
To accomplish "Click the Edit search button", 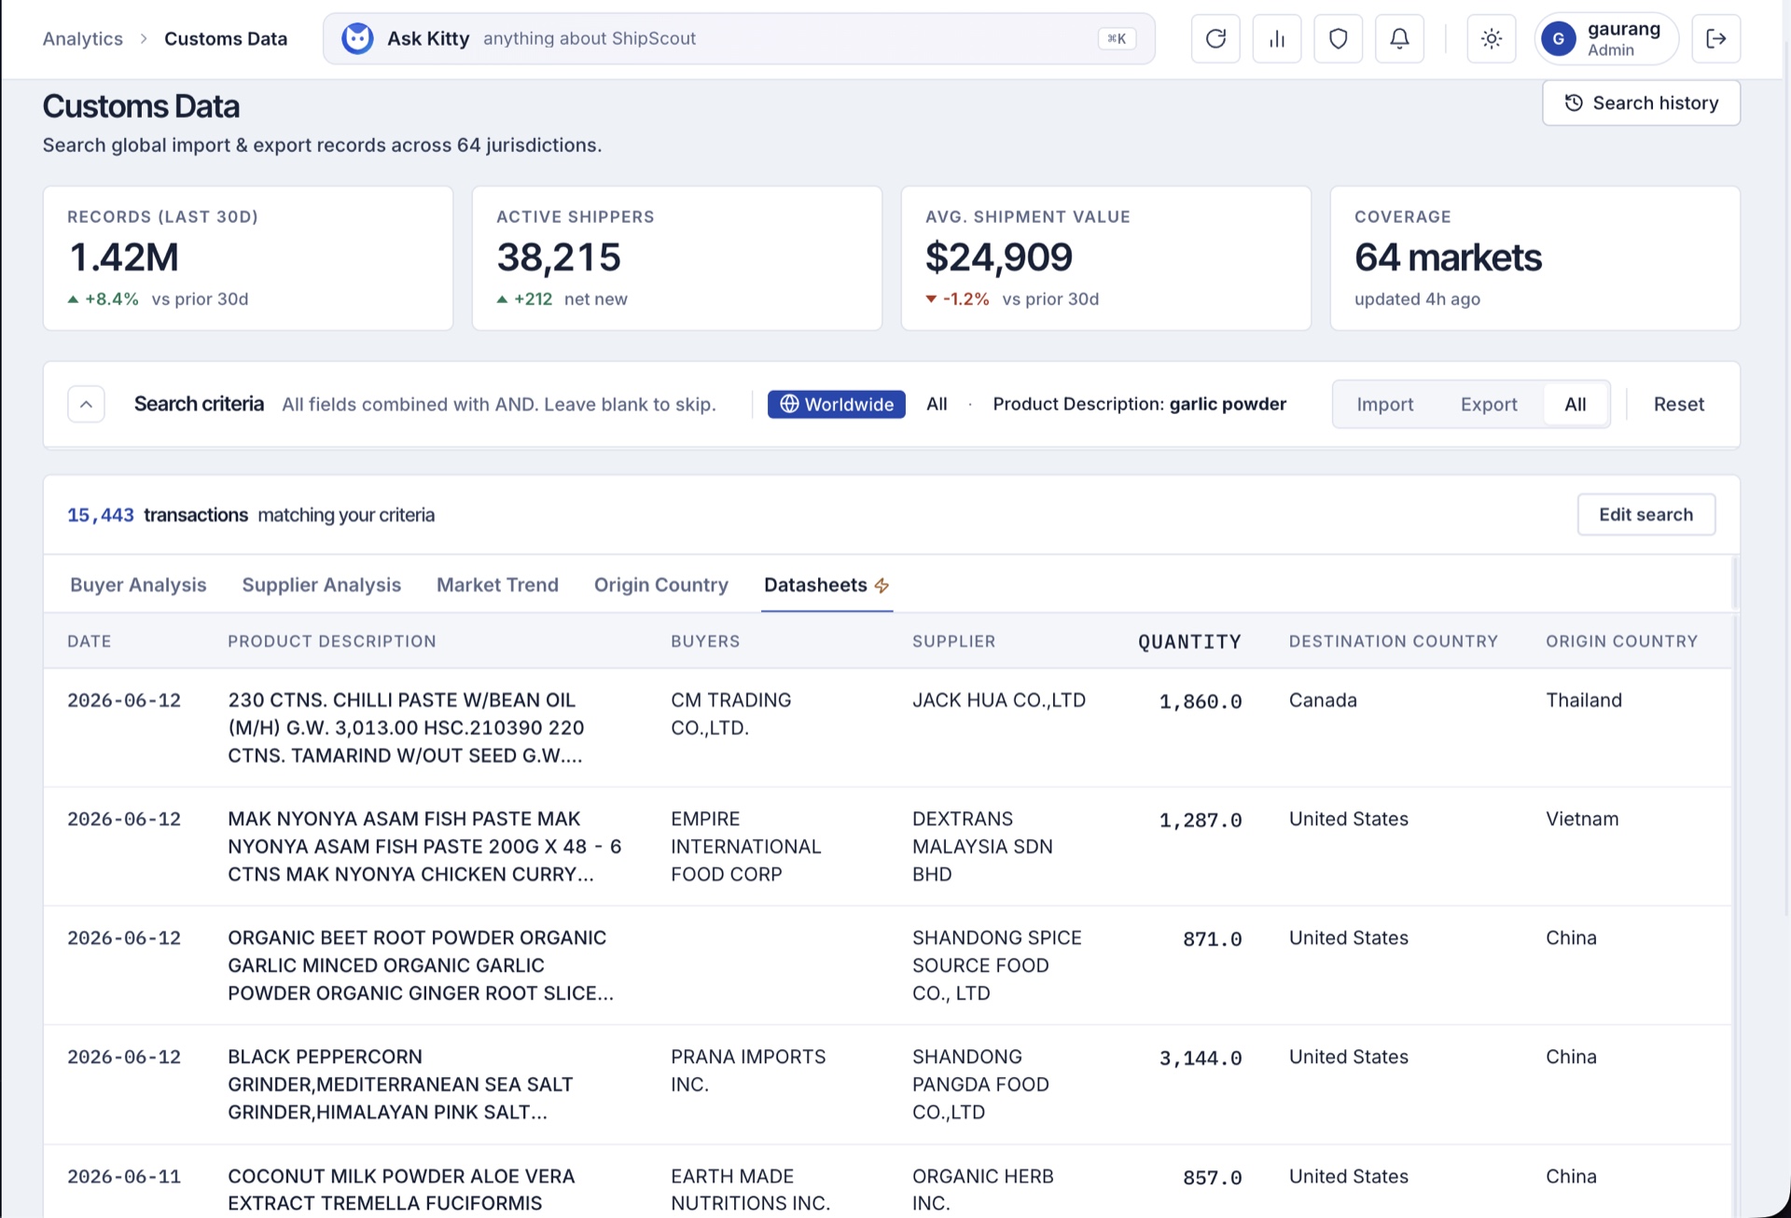I will click(x=1645, y=514).
